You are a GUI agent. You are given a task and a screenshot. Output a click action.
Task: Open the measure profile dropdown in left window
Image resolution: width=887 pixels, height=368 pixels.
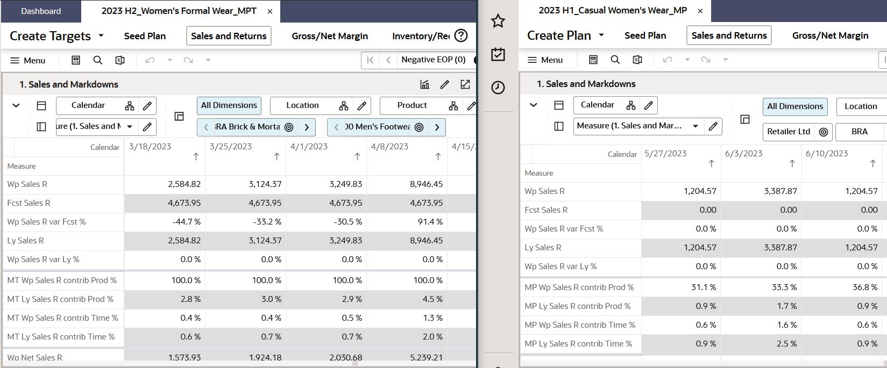130,127
